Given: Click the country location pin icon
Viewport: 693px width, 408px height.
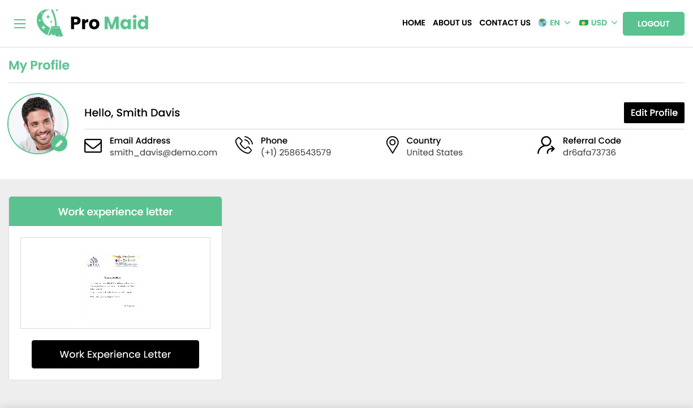Looking at the screenshot, I should point(392,145).
